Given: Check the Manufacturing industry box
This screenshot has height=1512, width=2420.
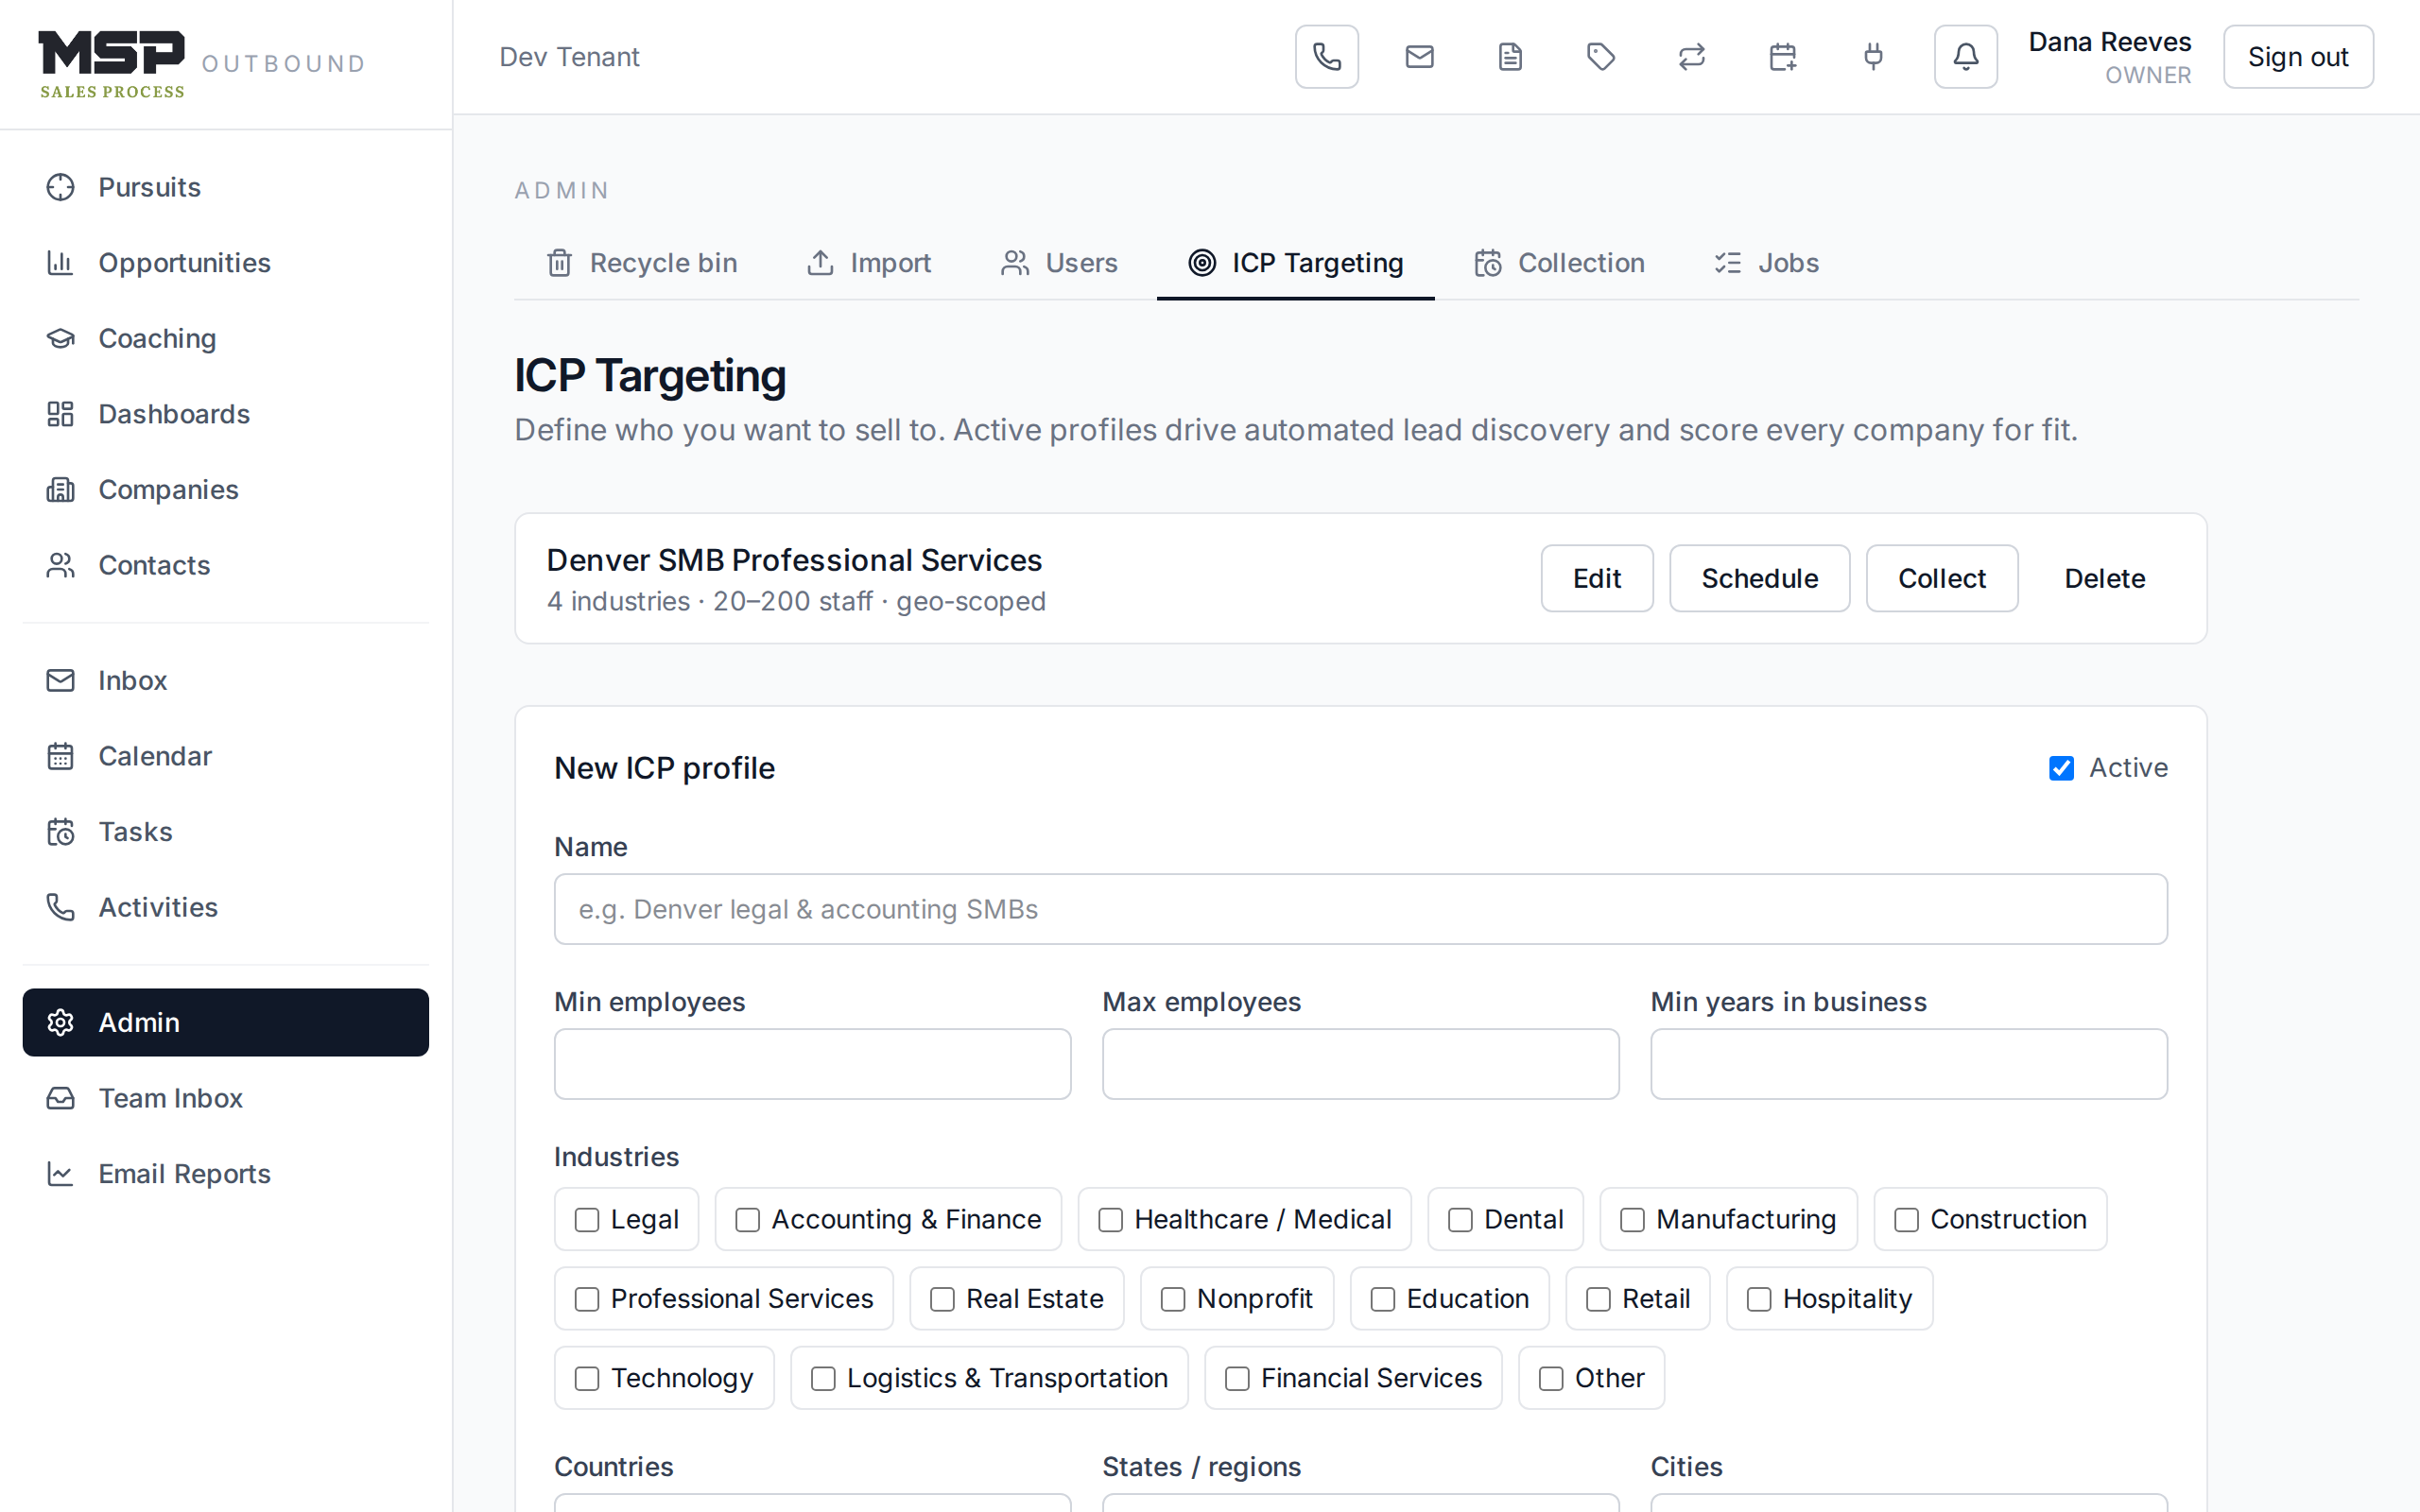Looking at the screenshot, I should 1633,1220.
